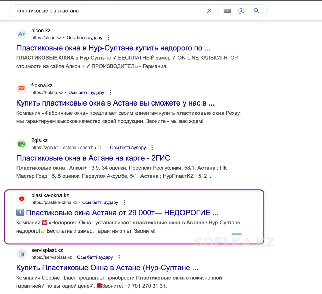Click the https://plastika-okna.kz URL text
The height and width of the screenshot is (294, 322).
(x=54, y=202)
